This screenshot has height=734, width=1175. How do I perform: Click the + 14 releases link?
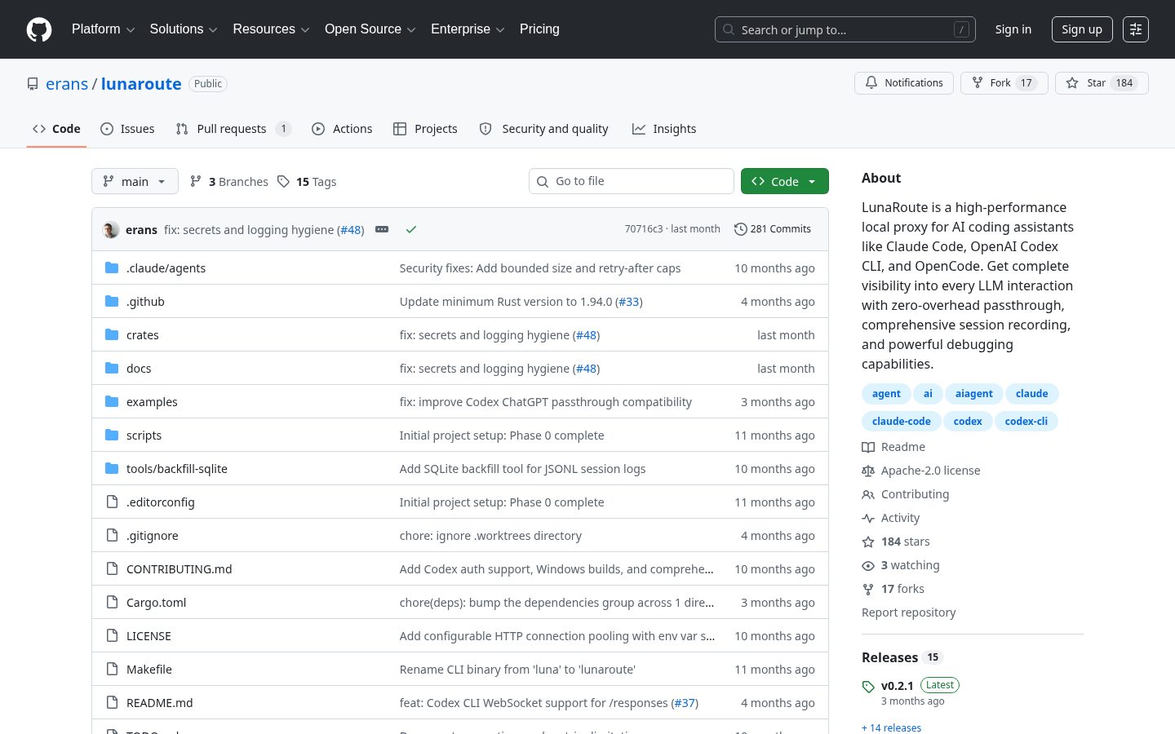891,727
